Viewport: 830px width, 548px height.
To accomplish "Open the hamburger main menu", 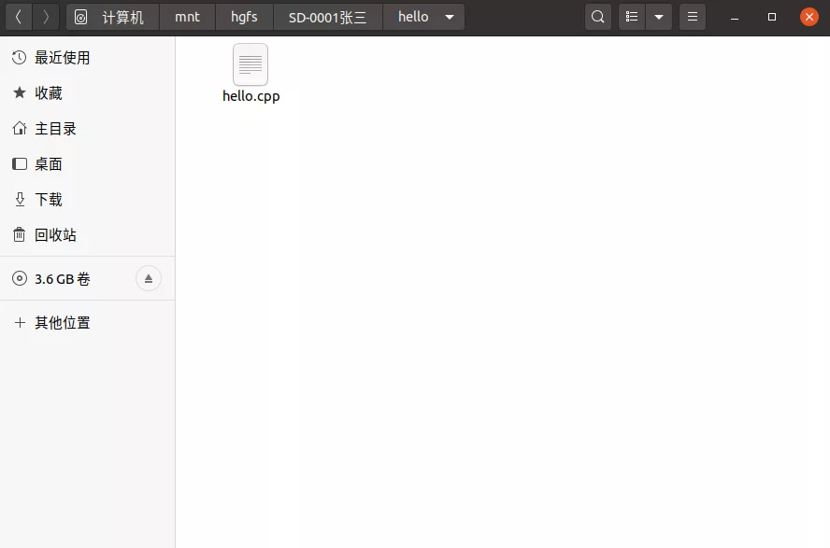I will click(693, 17).
